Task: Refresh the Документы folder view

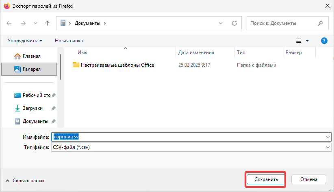Action: point(234,23)
